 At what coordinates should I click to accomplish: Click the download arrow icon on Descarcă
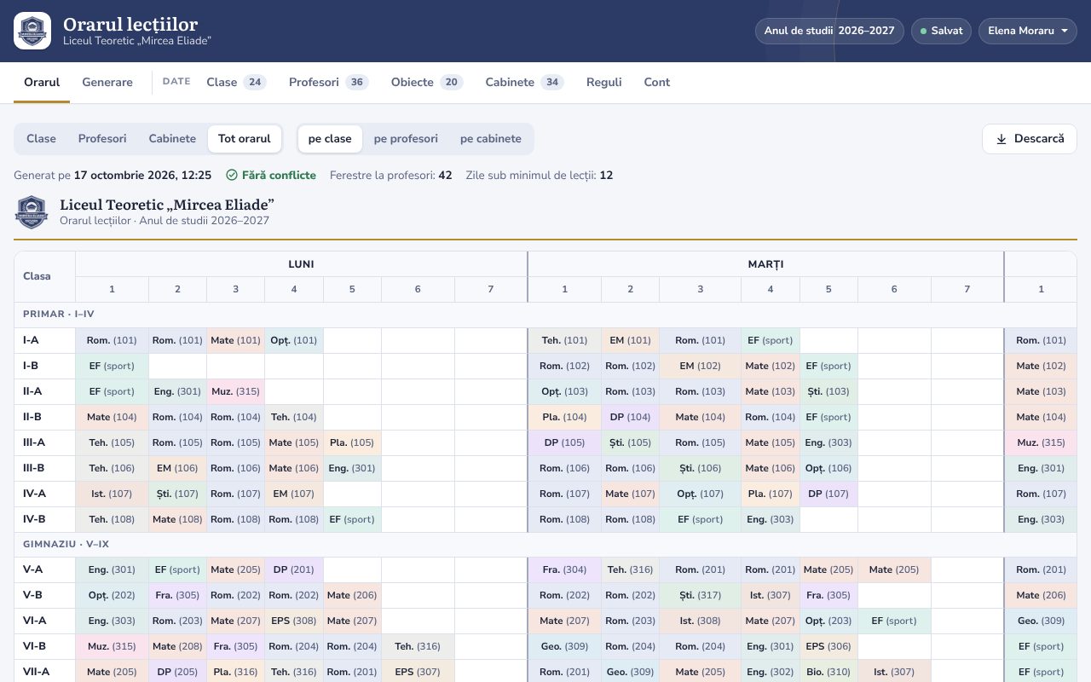[x=1002, y=139]
